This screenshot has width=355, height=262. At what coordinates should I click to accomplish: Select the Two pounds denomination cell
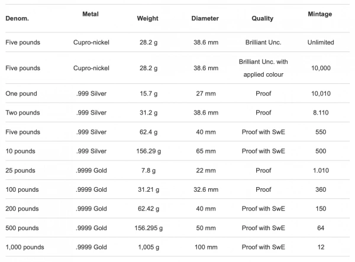(x=22, y=113)
